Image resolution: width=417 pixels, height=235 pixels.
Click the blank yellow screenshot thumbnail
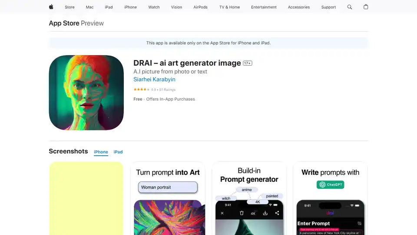[86, 198]
